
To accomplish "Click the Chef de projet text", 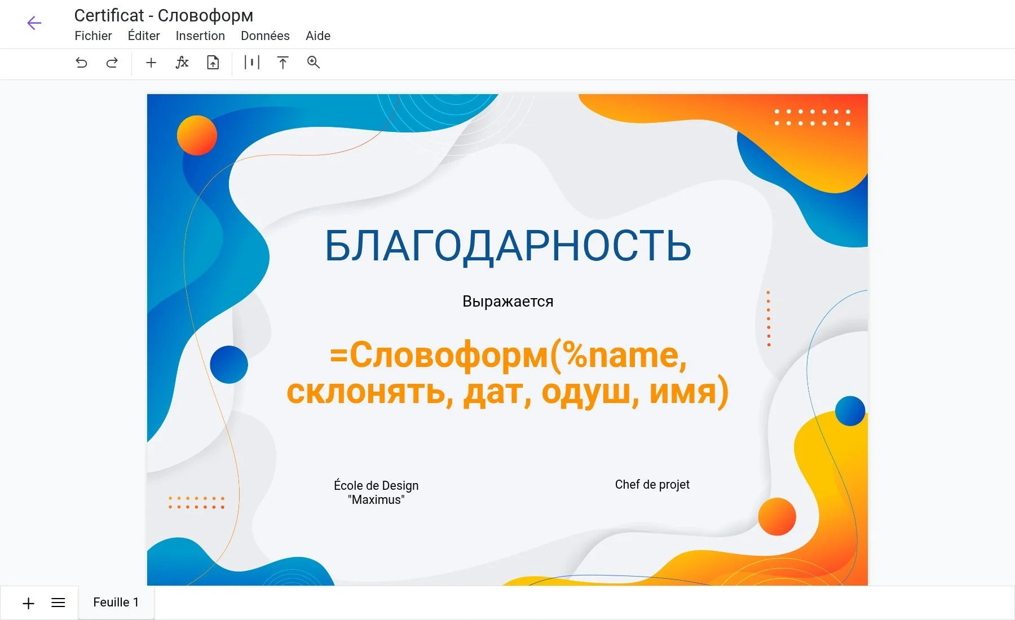I will (x=652, y=485).
